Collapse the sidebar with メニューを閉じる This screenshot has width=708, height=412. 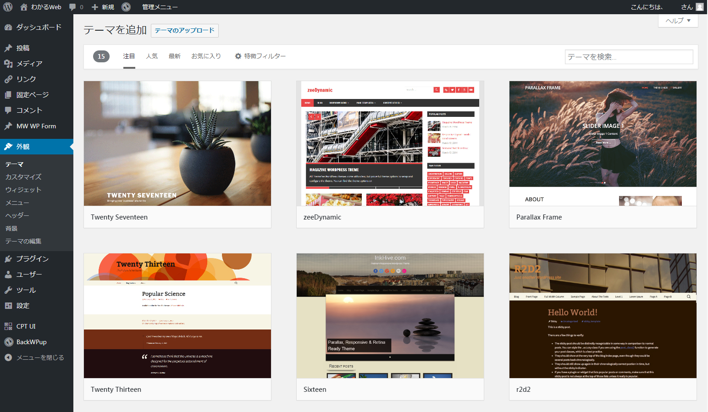click(x=34, y=357)
